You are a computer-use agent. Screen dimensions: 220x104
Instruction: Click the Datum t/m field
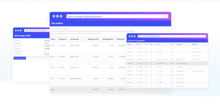click(46, 48)
